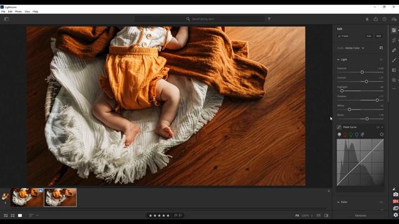The height and width of the screenshot is (224, 399).
Task: Open notifications bell icon
Action: point(367,19)
